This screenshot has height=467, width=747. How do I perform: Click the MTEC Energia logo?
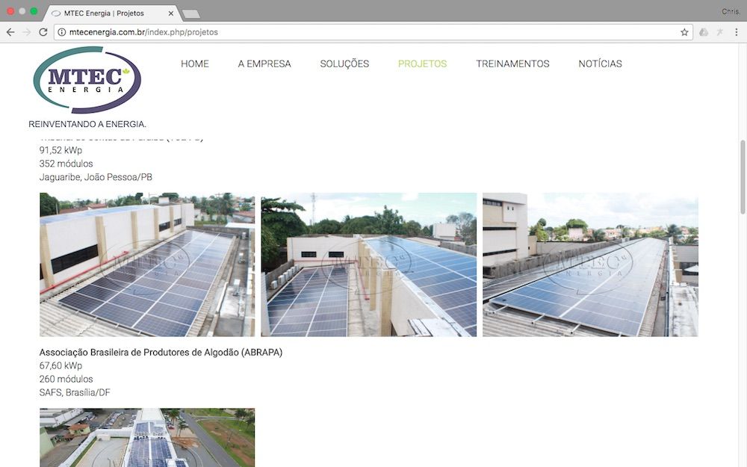click(x=87, y=79)
